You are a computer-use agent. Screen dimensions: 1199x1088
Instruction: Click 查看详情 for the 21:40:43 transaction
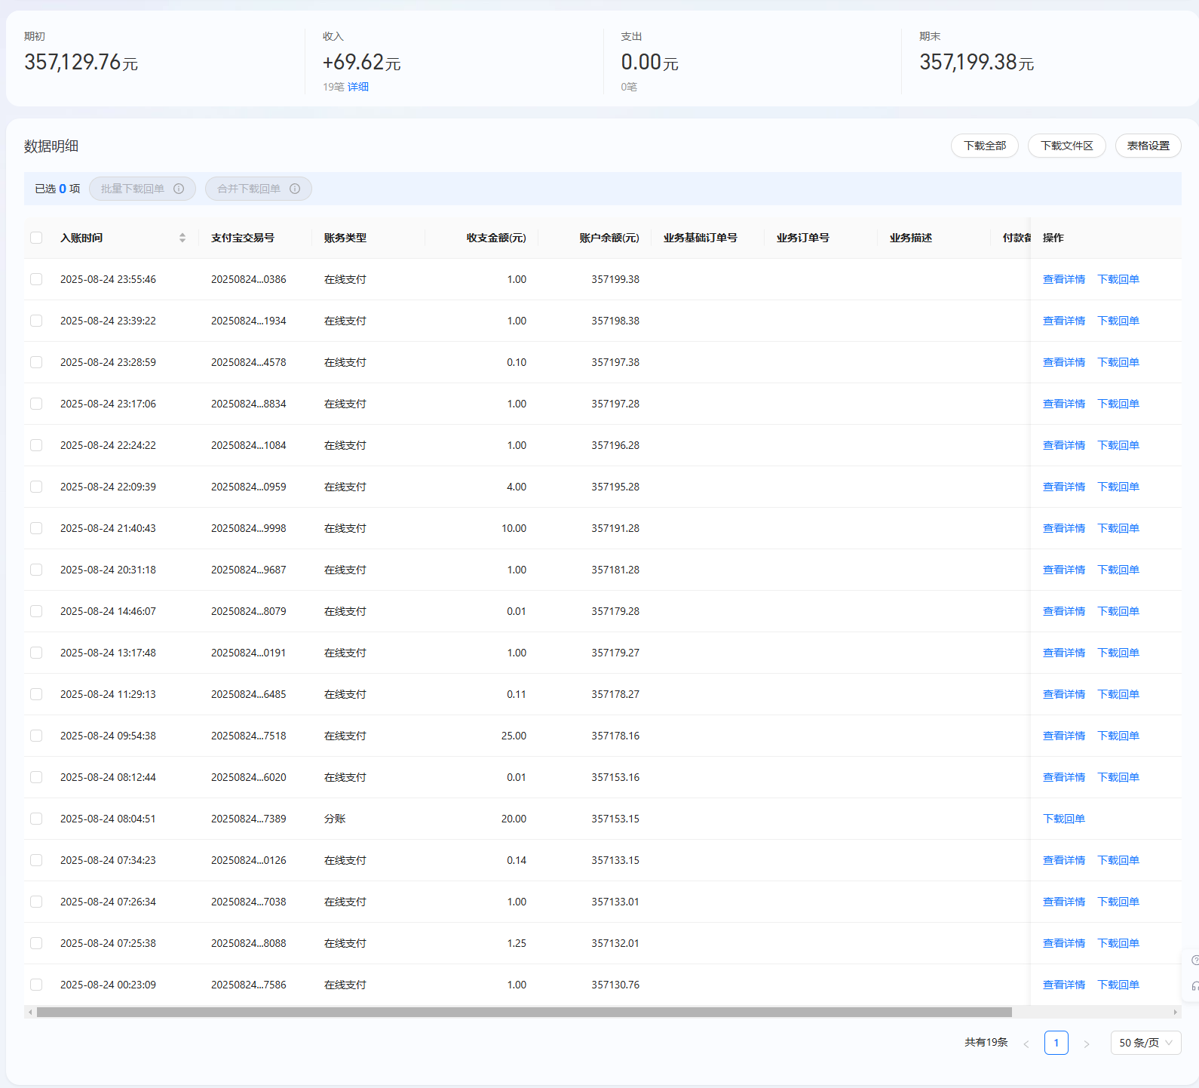[x=1063, y=528]
